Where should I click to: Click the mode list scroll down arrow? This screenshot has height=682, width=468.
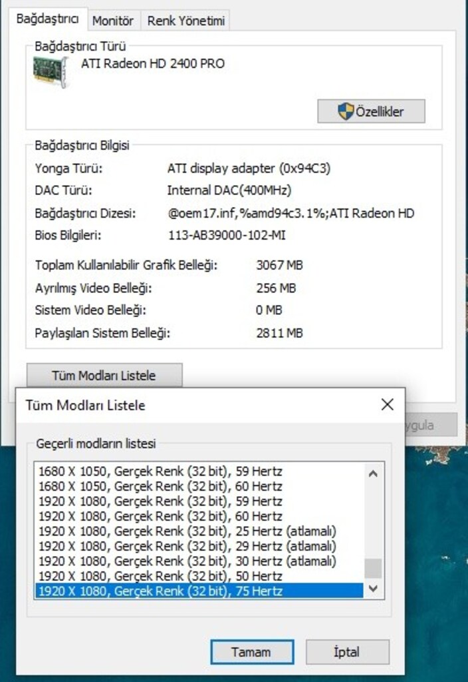(x=373, y=589)
